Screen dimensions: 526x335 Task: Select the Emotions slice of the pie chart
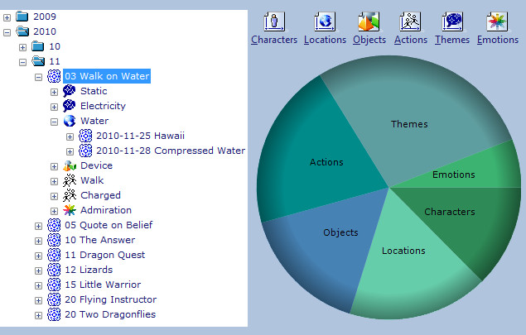pos(454,175)
